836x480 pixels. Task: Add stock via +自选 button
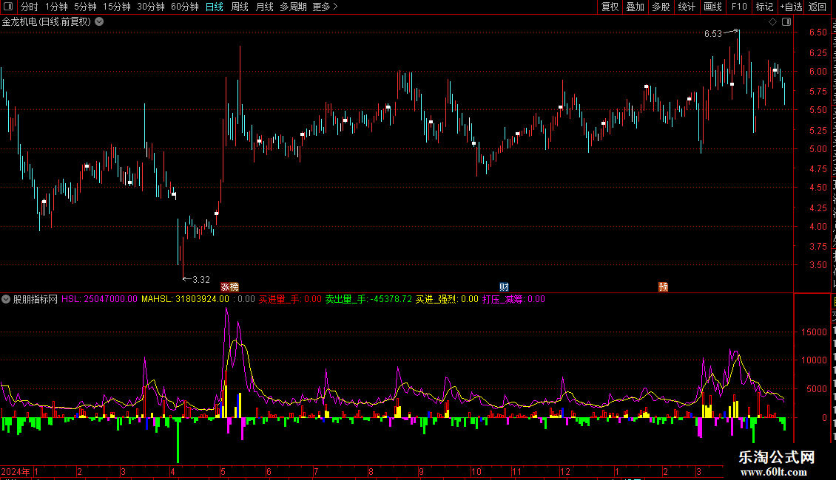(791, 7)
